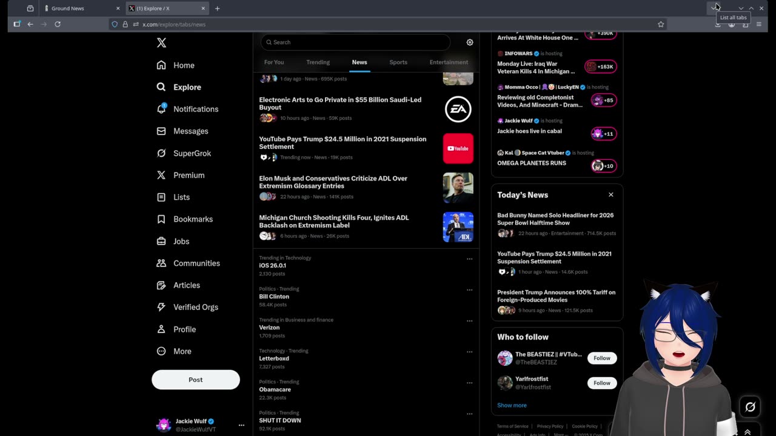The width and height of the screenshot is (776, 436).
Task: Click Show more under Who to follow
Action: tap(512, 405)
